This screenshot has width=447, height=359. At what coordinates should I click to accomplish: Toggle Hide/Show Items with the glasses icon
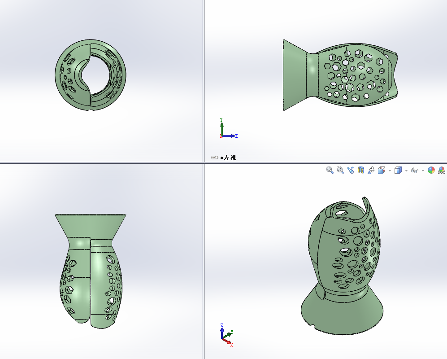[415, 171]
